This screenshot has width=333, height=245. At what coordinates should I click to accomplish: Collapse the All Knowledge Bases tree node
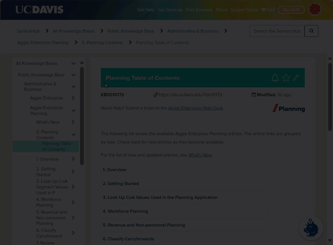coord(73,63)
